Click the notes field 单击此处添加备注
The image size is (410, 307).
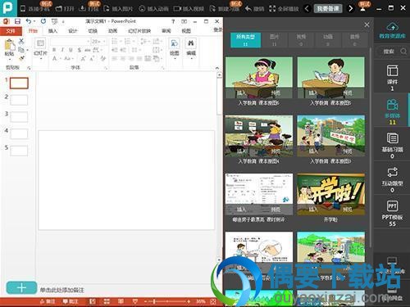pos(62,290)
